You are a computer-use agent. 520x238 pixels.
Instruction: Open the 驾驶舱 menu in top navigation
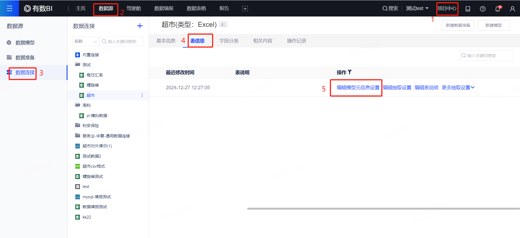pyautogui.click(x=134, y=8)
